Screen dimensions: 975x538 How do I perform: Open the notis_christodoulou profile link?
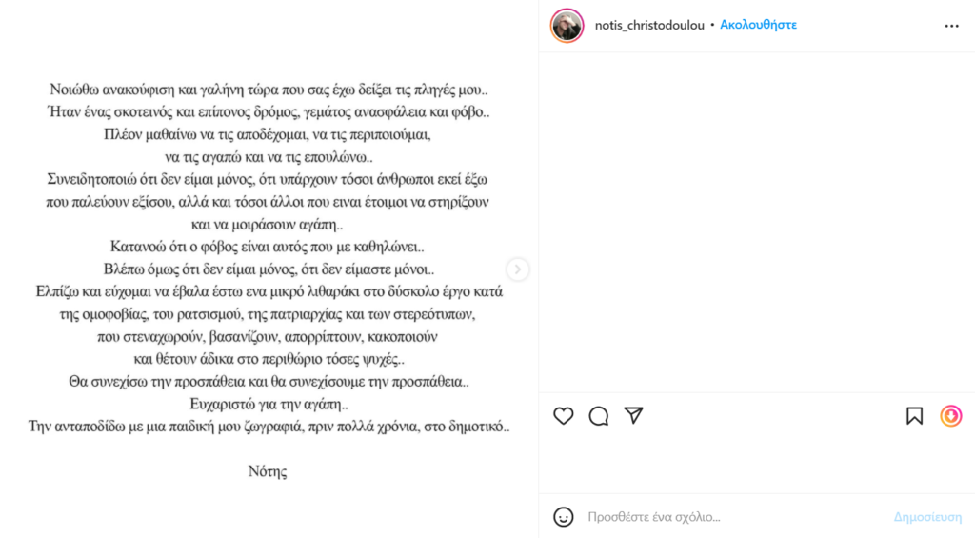649,25
